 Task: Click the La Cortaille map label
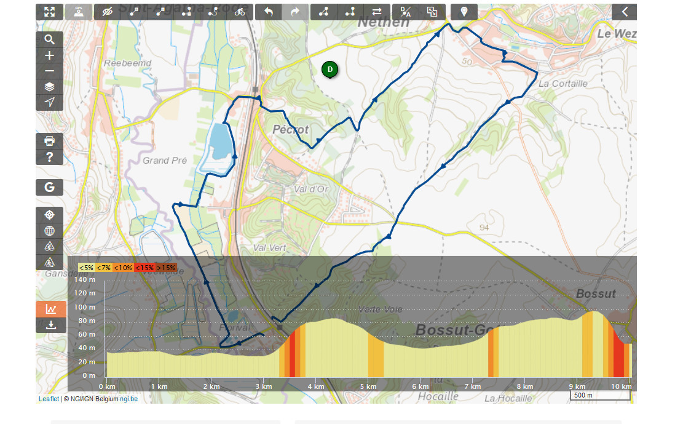coord(563,83)
